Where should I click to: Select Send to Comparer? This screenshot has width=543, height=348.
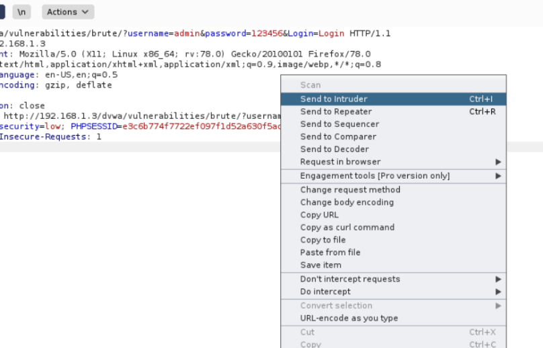point(338,136)
